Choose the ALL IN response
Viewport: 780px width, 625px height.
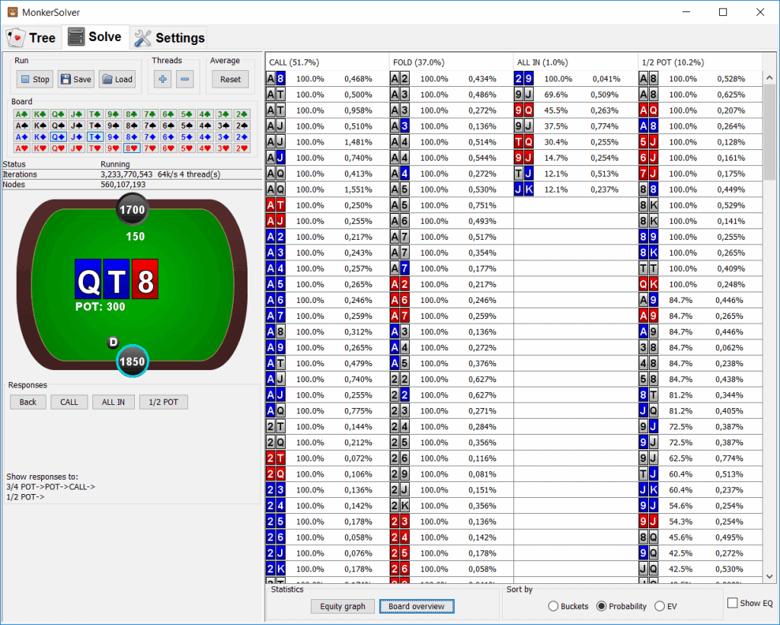113,402
